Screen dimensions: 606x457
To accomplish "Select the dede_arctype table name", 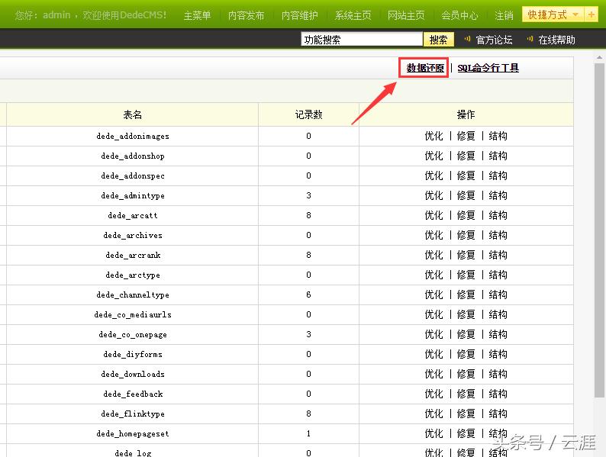I will [133, 275].
